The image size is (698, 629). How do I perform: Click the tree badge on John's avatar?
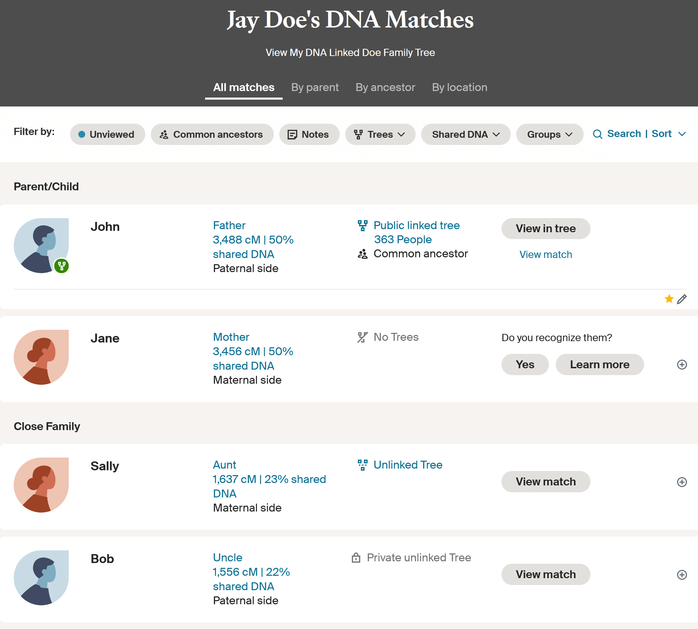[61, 266]
